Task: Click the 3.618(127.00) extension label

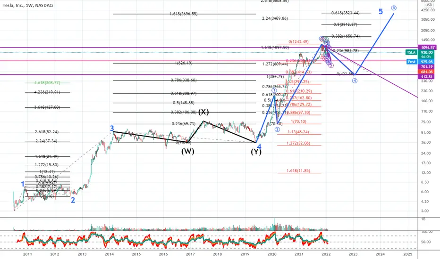Action: click(x=47, y=107)
